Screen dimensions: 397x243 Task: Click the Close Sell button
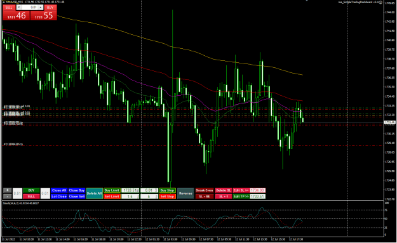click(77, 197)
